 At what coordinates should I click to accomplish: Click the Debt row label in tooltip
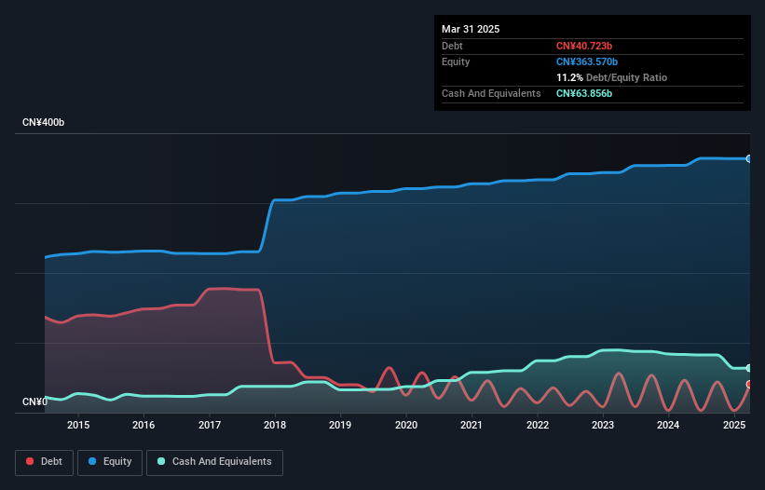click(x=452, y=46)
